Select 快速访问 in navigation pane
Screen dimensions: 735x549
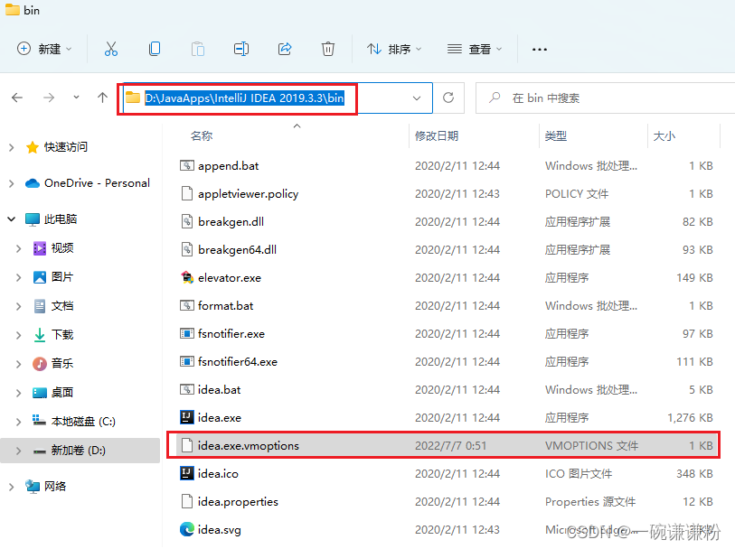[x=66, y=147]
